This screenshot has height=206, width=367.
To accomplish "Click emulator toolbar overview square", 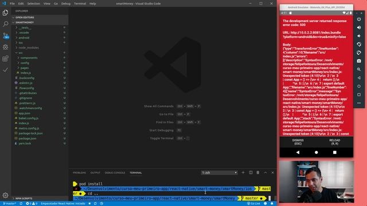I will pos(359,94).
